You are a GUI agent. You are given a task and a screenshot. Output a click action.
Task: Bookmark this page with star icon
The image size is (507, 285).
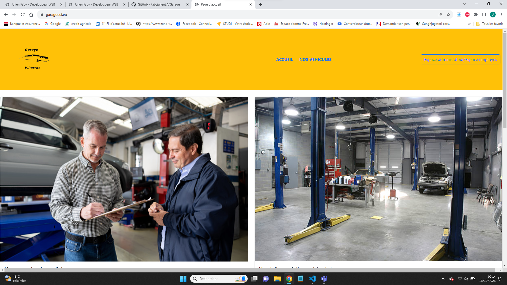(448, 15)
